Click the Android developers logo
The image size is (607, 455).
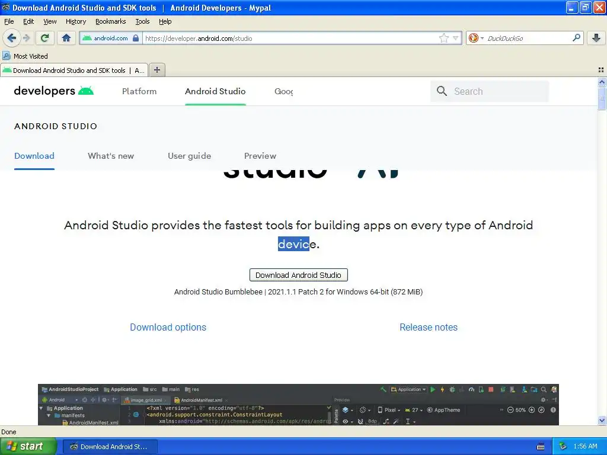tap(54, 91)
